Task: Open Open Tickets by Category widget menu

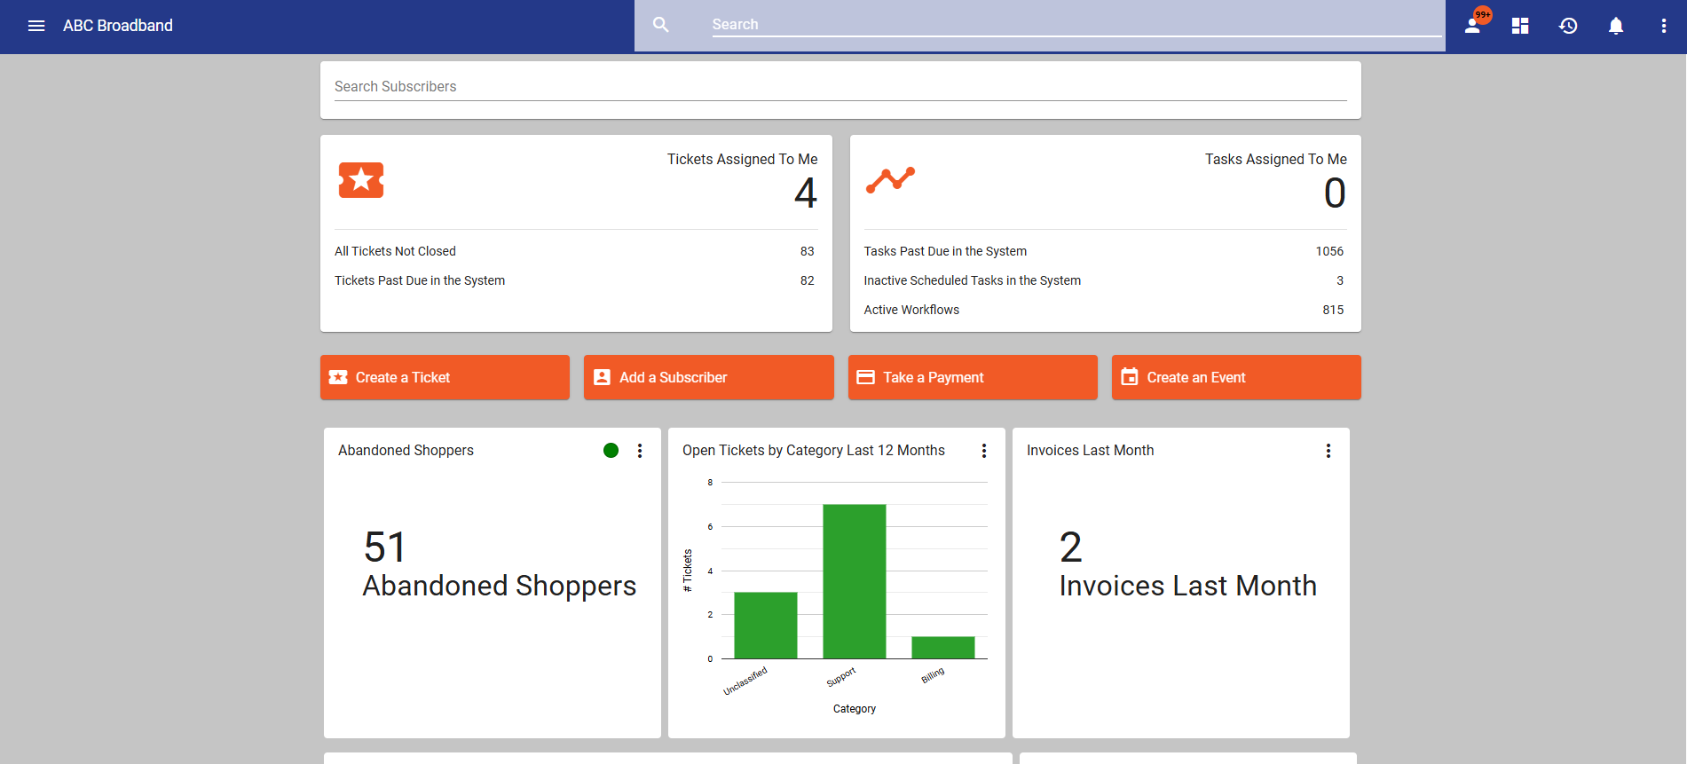Action: 984,451
